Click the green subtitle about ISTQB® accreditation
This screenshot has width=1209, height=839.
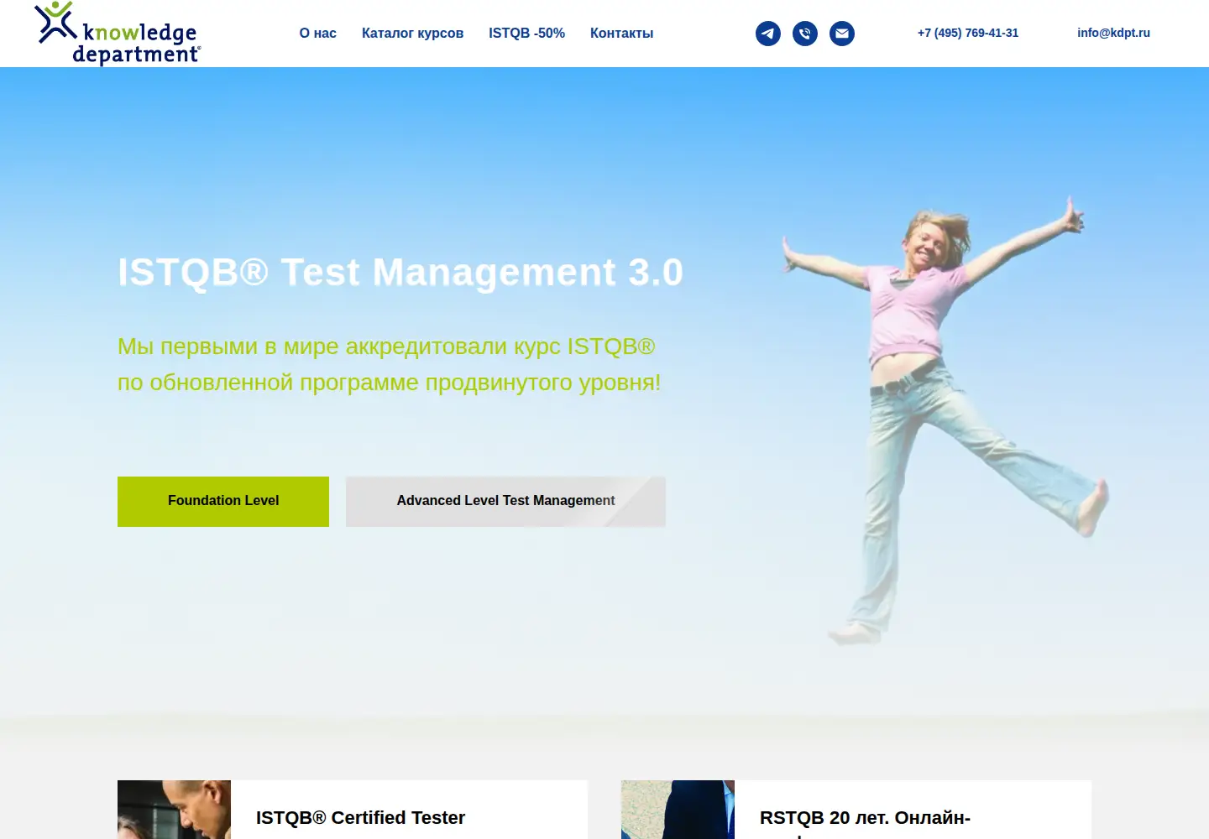(x=389, y=364)
